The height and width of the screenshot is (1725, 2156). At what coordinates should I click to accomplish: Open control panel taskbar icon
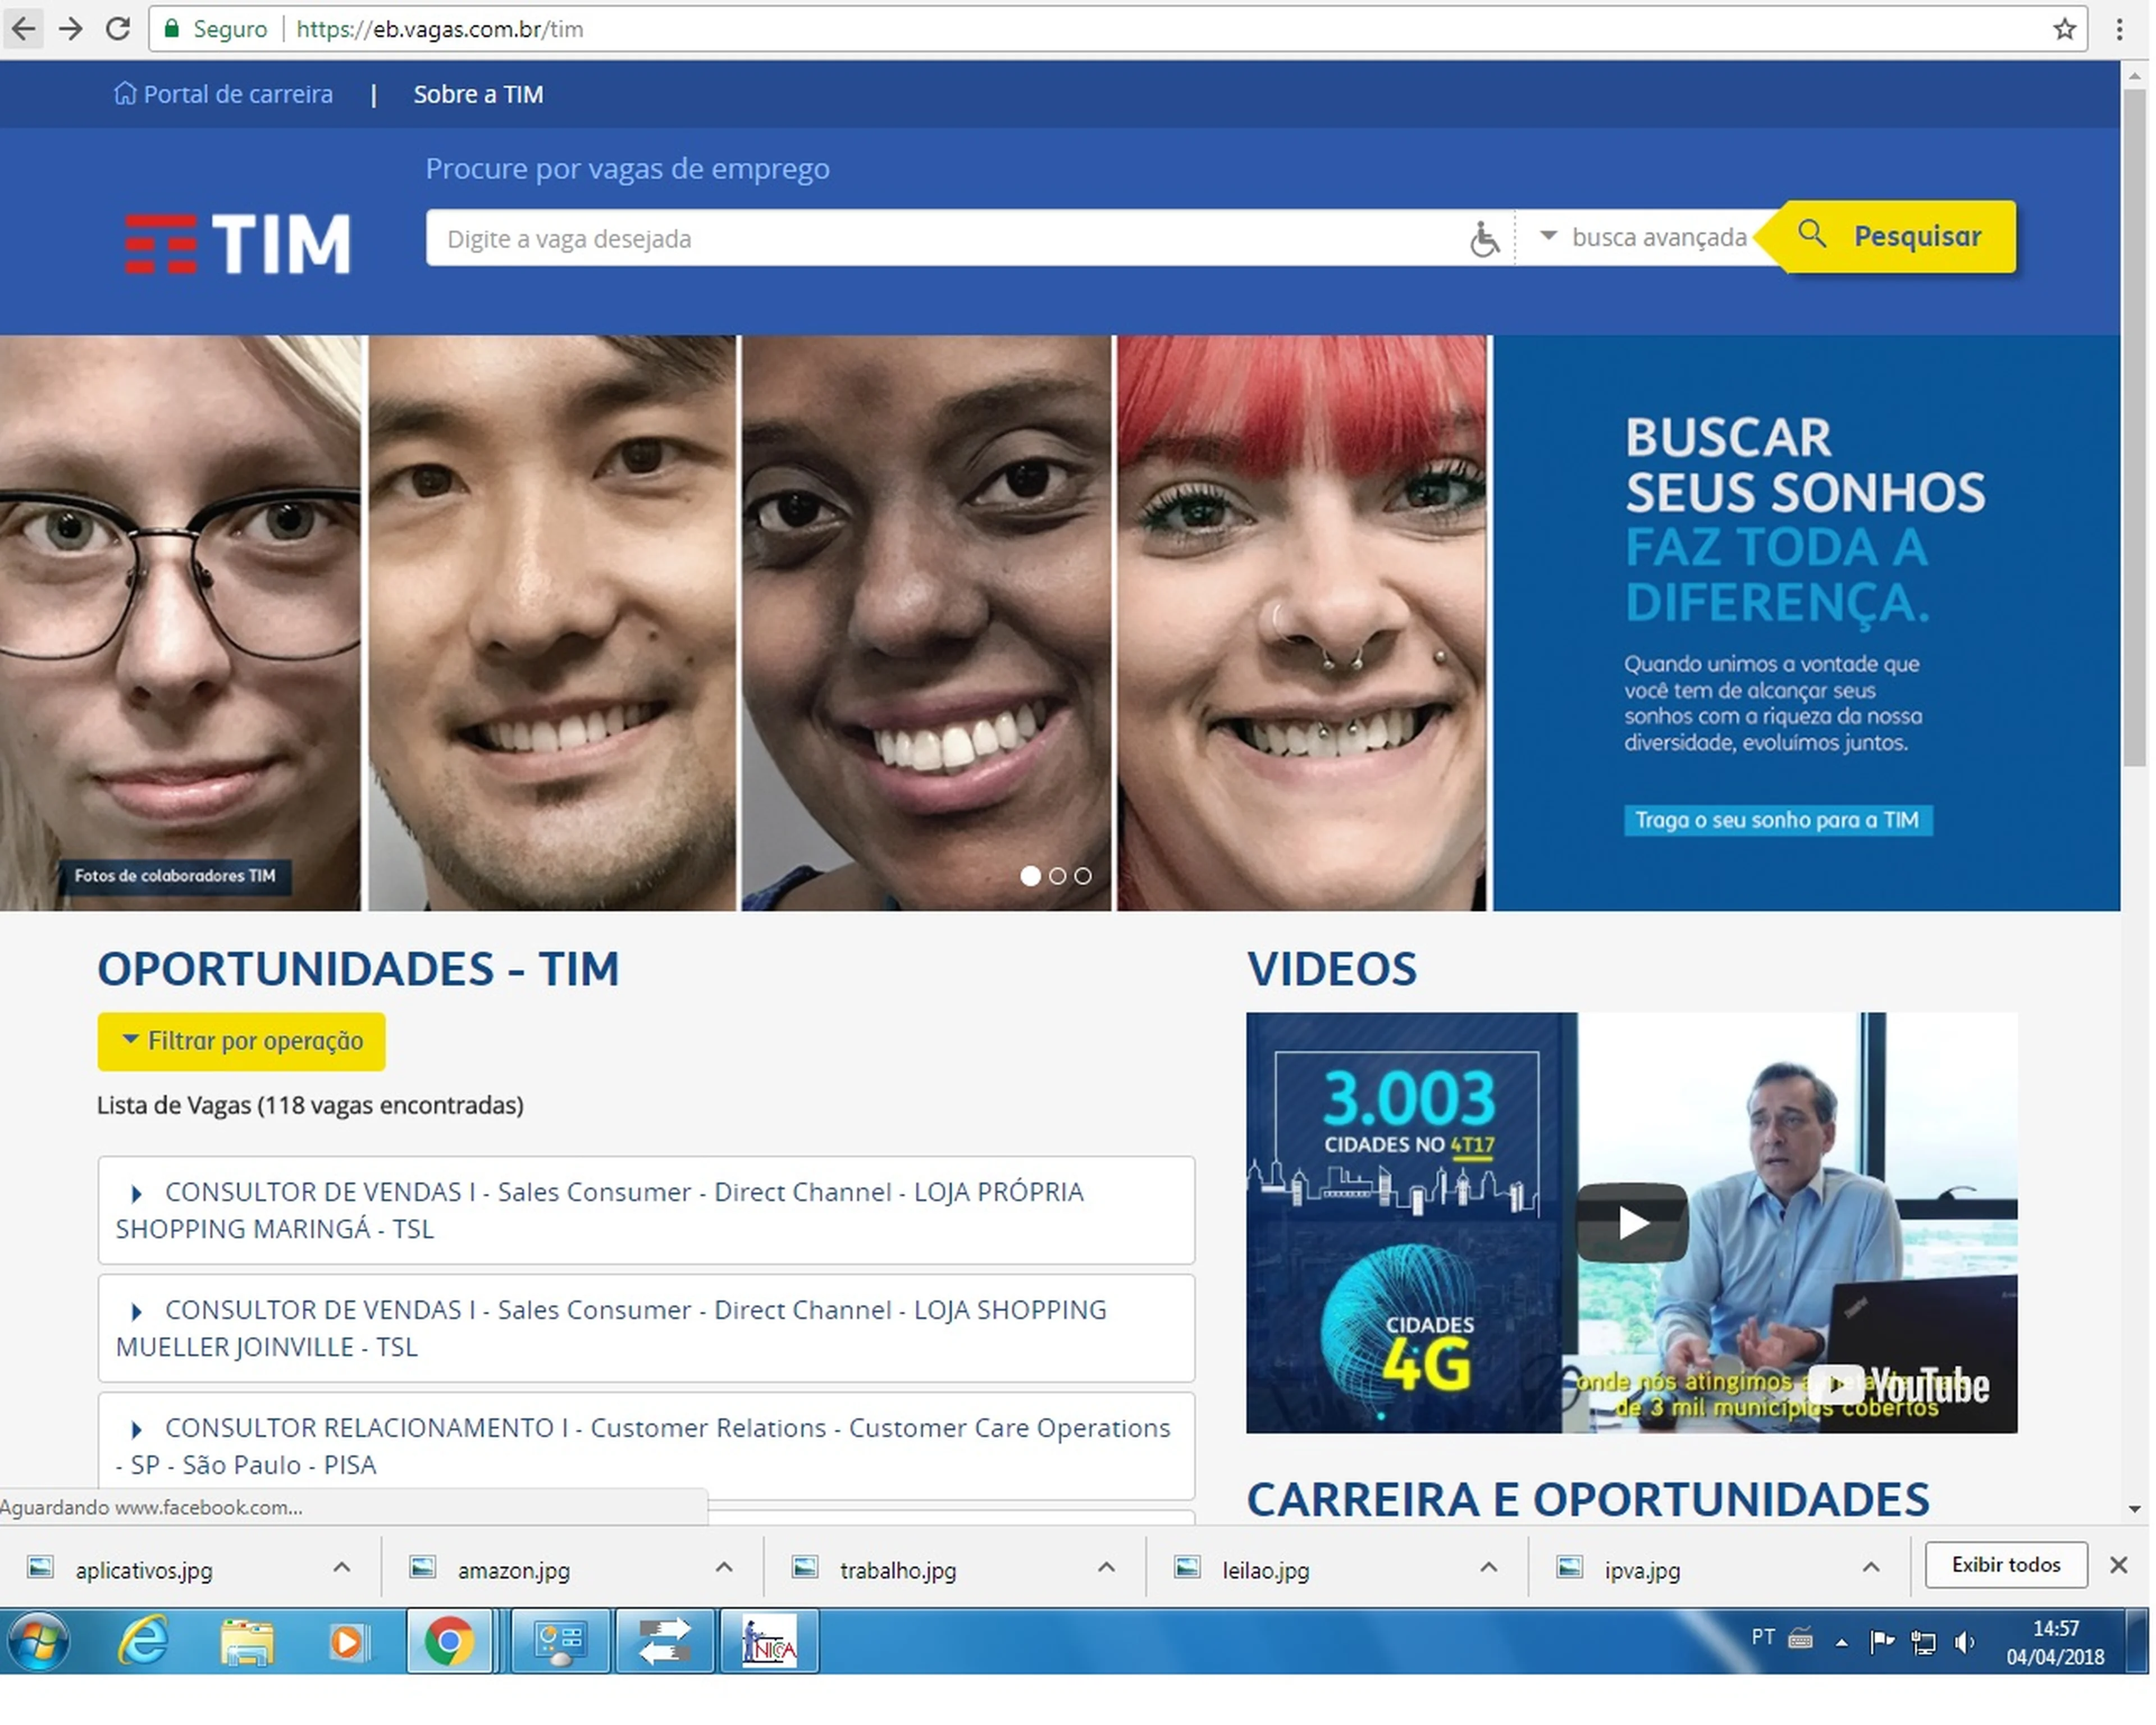click(x=560, y=1642)
